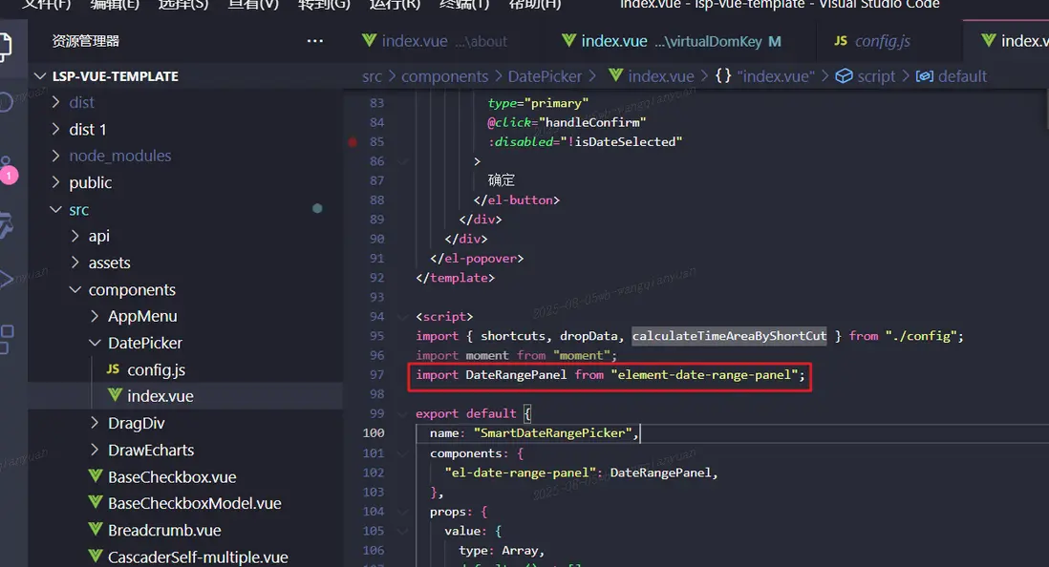This screenshot has width=1049, height=567.
Task: Open Explorer more actions ellipsis
Action: click(x=314, y=41)
